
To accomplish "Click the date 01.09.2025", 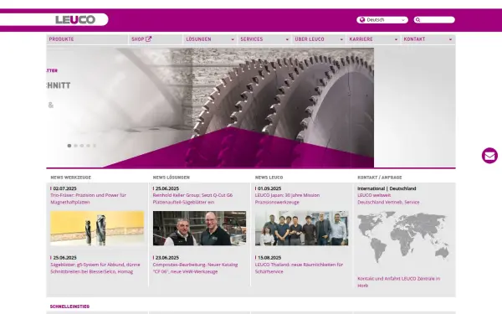I will (269, 188).
